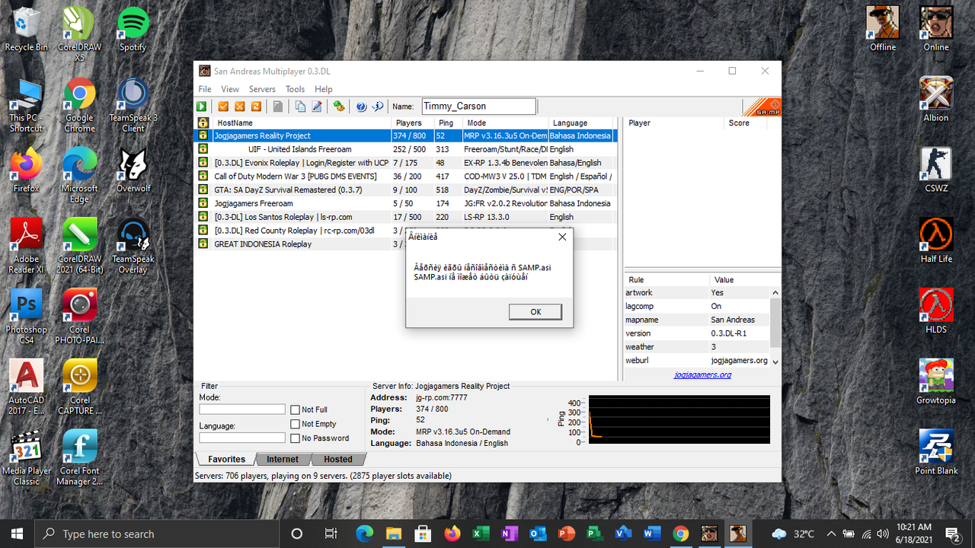Click the Delete Server orange X toolbar icon
This screenshot has height=548, width=975.
click(240, 107)
